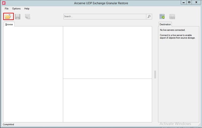Click the grayed-out Save floppy disk icon
The height and width of the screenshot is (128, 202).
click(18, 17)
